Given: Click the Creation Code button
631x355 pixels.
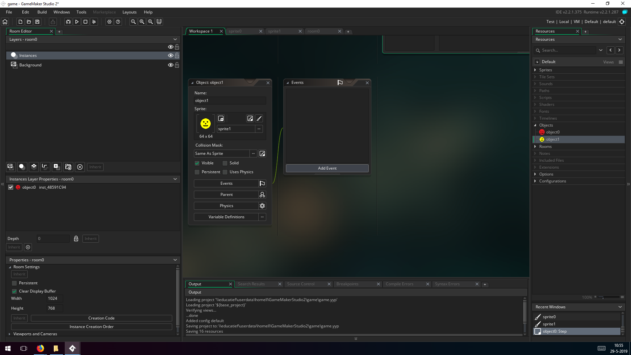Looking at the screenshot, I should (101, 318).
